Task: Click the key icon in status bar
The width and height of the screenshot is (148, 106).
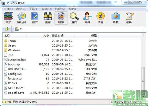Action: click(9, 102)
